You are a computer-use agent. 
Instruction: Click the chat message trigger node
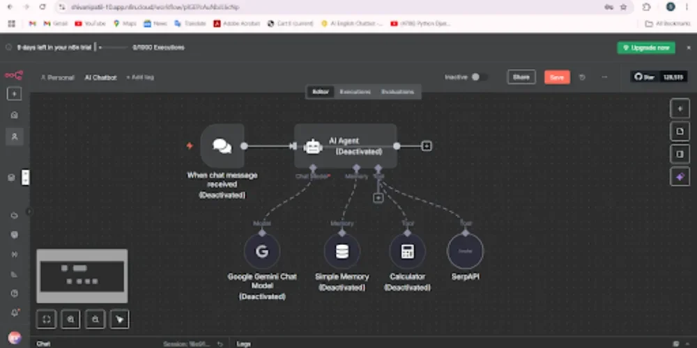(x=222, y=146)
